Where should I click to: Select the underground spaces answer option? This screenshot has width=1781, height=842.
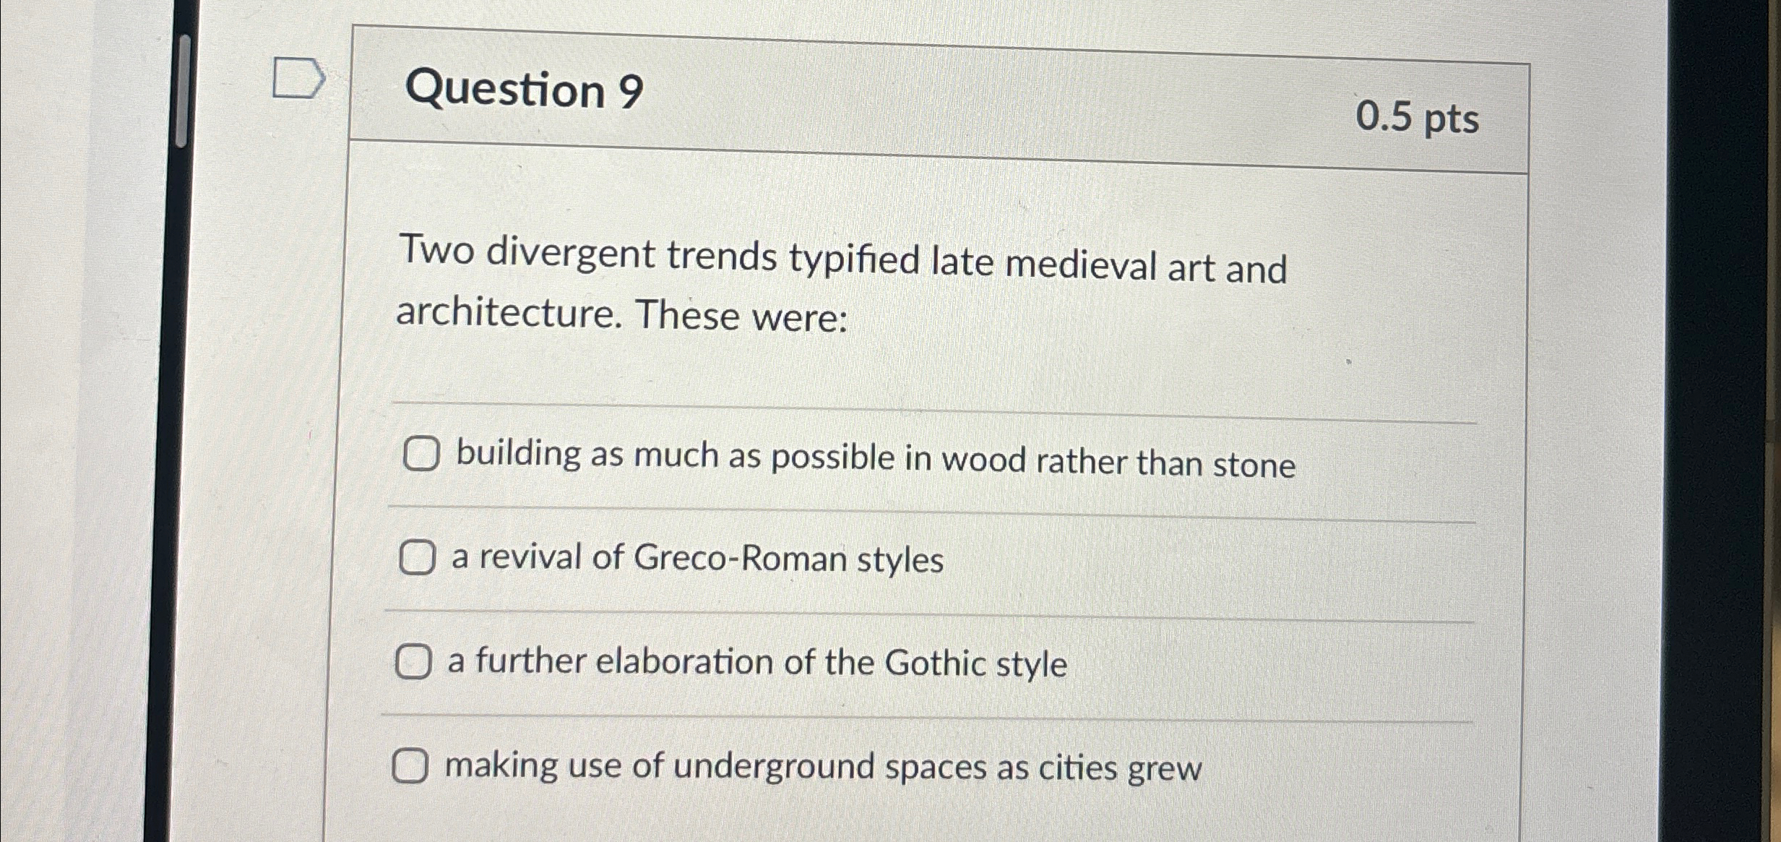click(x=412, y=765)
